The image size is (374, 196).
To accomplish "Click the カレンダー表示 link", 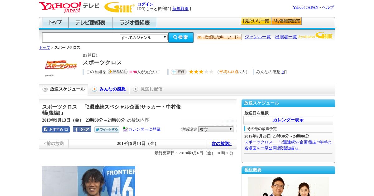I will coord(288,120).
